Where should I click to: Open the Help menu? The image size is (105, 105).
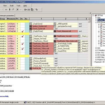(x=25, y=6)
